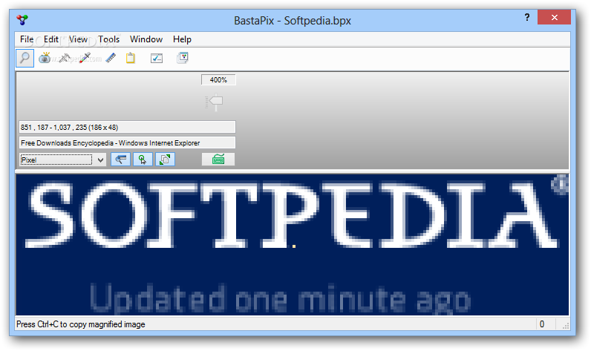Viewport: 591px width, 351px height.
Task: Open the Help menu
Action: [182, 39]
